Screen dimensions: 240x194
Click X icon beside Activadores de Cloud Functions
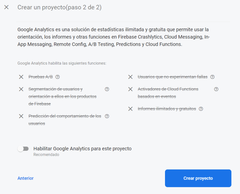[130, 89]
